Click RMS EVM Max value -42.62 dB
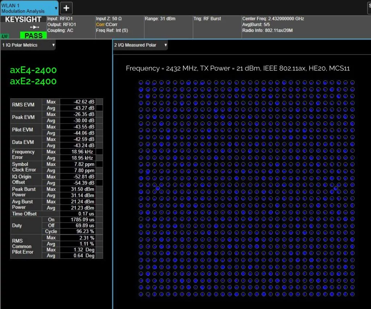The width and height of the screenshot is (371, 309). coord(78,102)
